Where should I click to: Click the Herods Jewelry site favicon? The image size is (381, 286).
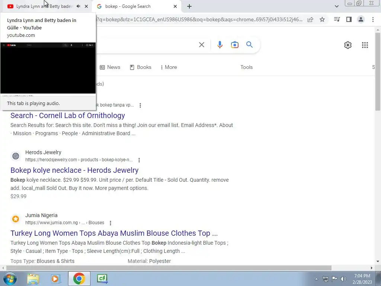coord(16,156)
